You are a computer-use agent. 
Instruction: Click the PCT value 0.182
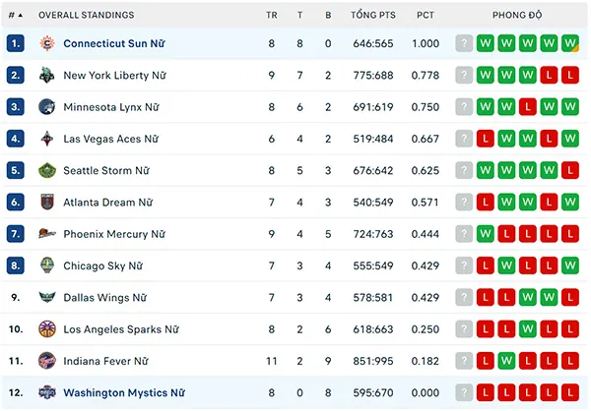(426, 361)
